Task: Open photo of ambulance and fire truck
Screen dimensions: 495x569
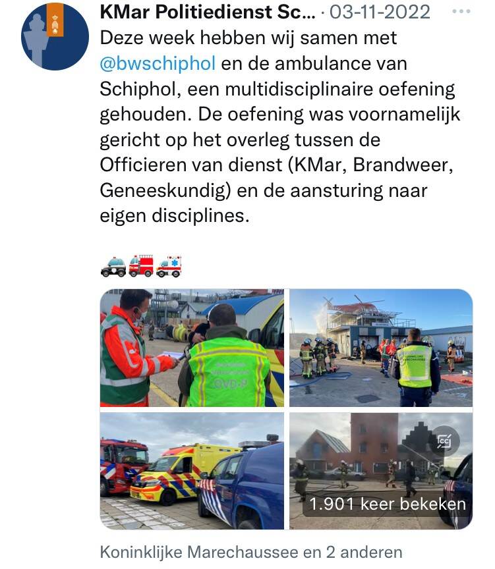Action: 192,471
